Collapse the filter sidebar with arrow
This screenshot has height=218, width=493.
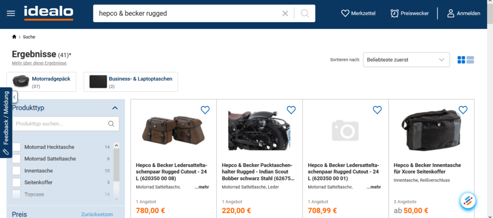[14, 97]
